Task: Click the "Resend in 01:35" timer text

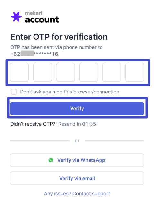Action: coord(77,124)
